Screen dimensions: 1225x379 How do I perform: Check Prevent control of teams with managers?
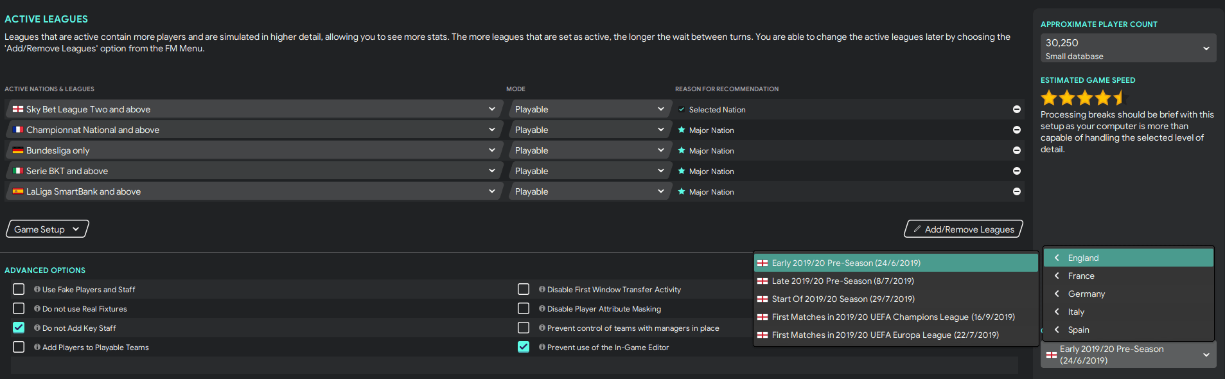coord(524,328)
